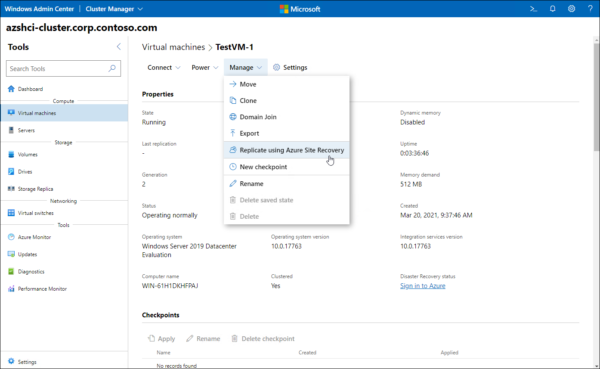Click the Virtual switches icon
The height and width of the screenshot is (369, 600).
(x=11, y=213)
